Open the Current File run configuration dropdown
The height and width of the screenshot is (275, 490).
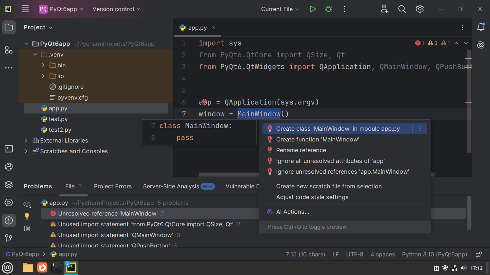tap(280, 9)
